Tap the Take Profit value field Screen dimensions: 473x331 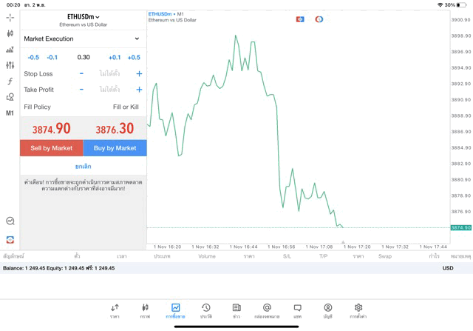click(109, 90)
